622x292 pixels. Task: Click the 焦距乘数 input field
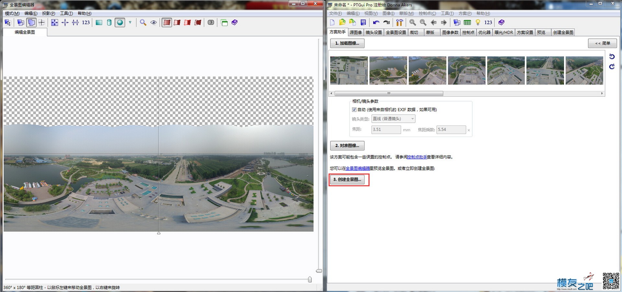[451, 129]
